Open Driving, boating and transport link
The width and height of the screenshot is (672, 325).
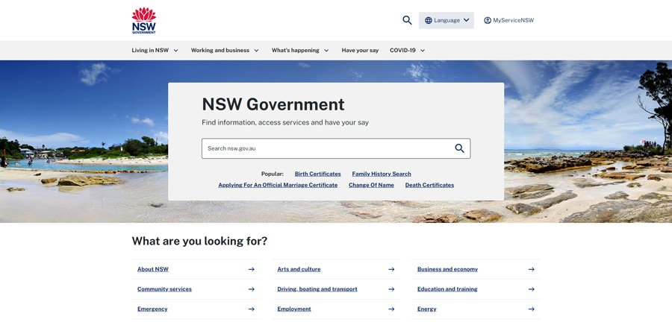[317, 289]
